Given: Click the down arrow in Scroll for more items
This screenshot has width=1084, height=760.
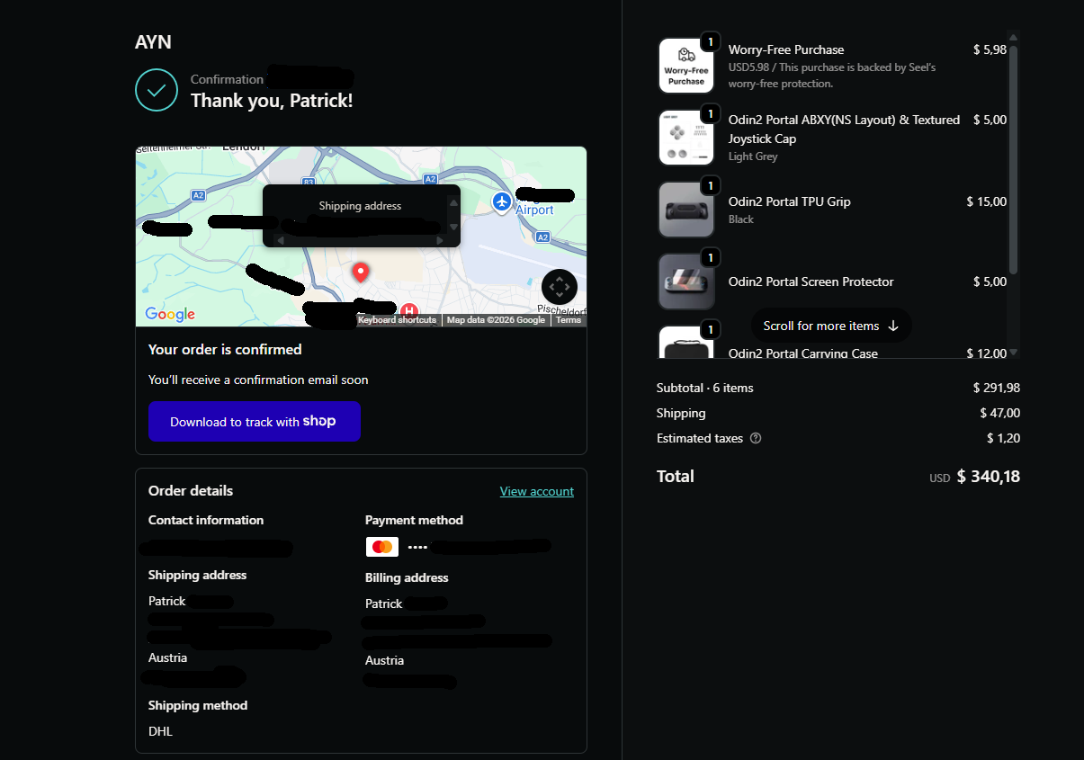Looking at the screenshot, I should point(893,326).
